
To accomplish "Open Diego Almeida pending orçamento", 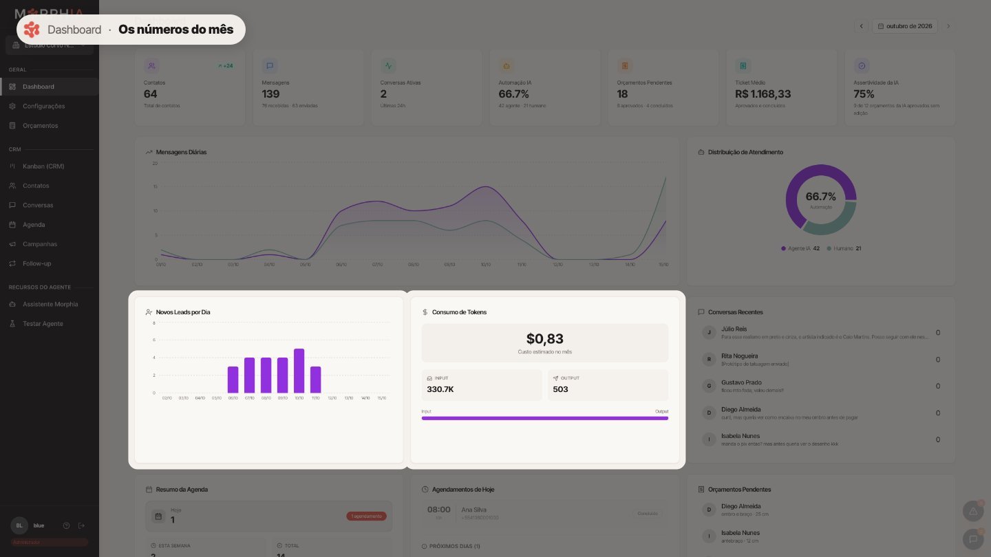I will tap(820, 510).
